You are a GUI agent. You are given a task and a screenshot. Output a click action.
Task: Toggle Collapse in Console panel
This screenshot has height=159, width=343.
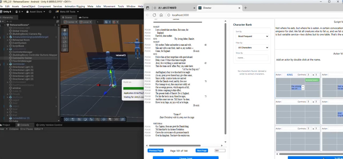click(14, 129)
